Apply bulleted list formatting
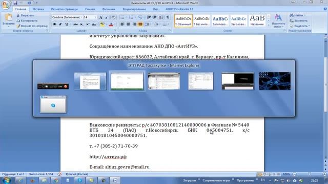 (122, 17)
